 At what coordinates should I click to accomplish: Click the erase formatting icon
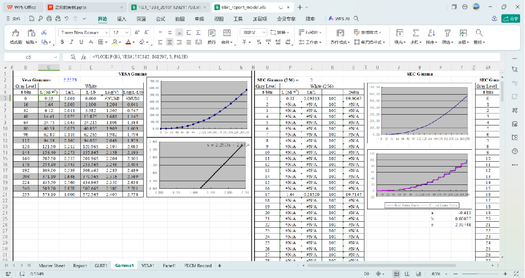pos(142,42)
